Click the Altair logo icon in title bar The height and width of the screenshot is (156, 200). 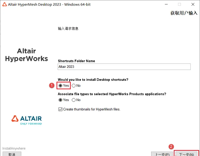[4, 4]
